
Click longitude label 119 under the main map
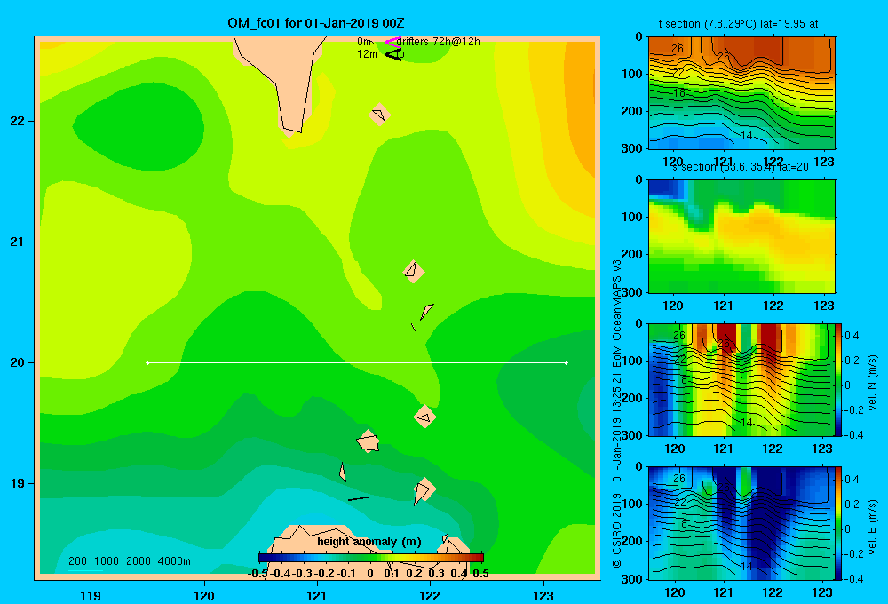(x=91, y=595)
